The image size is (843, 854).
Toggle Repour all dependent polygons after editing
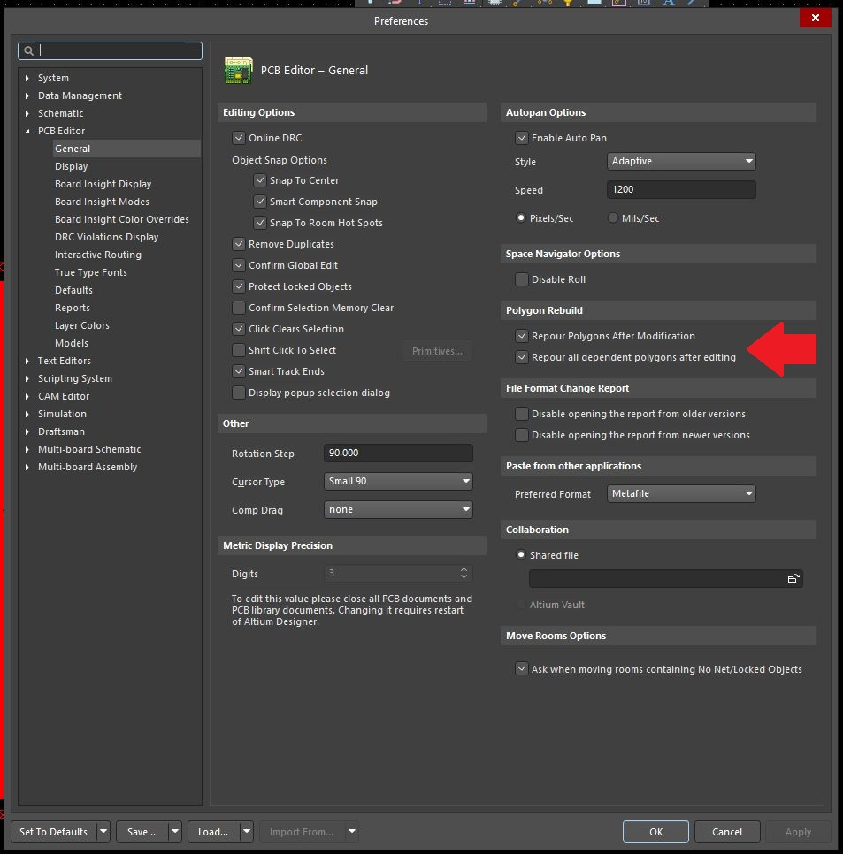pyautogui.click(x=522, y=357)
